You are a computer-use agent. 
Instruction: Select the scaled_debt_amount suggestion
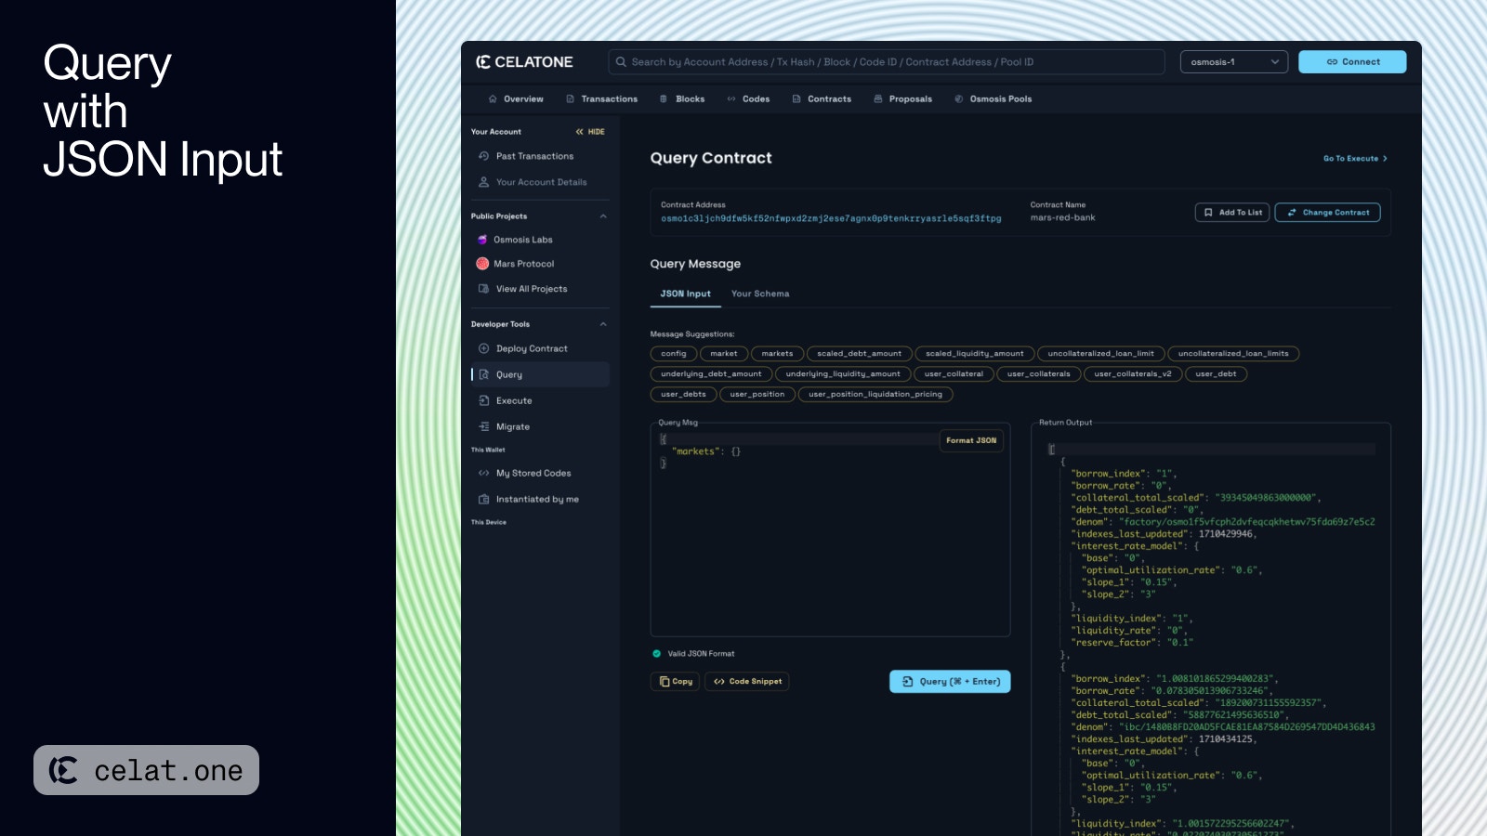tap(859, 354)
